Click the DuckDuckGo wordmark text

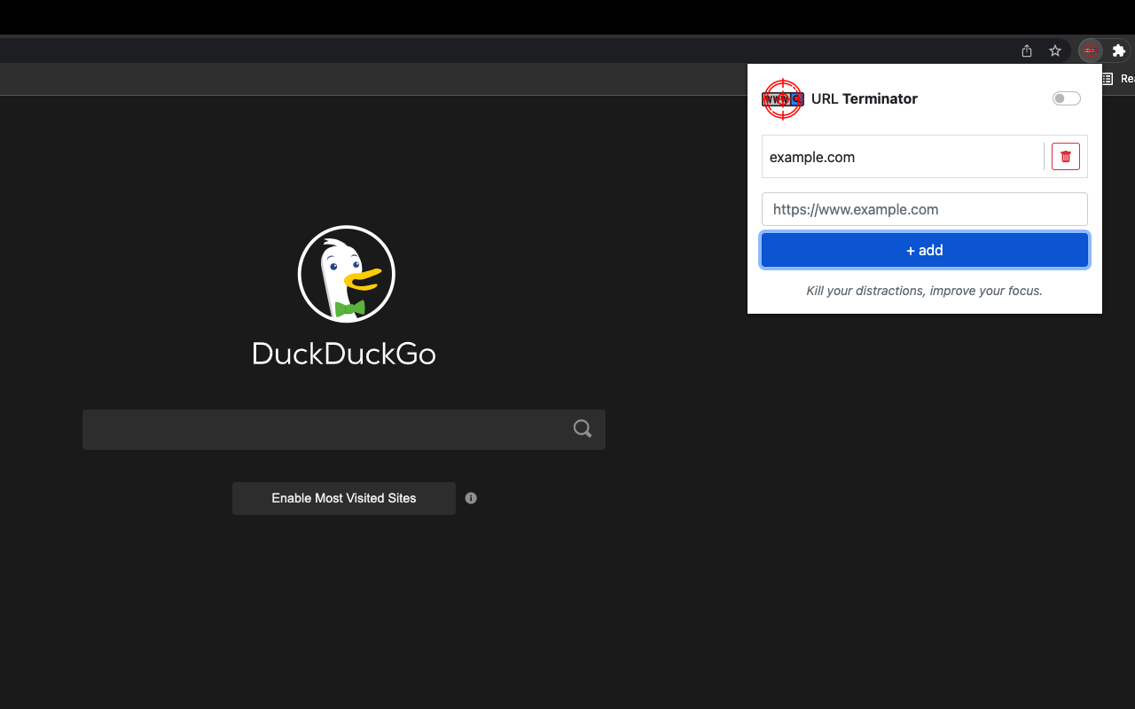pos(344,354)
